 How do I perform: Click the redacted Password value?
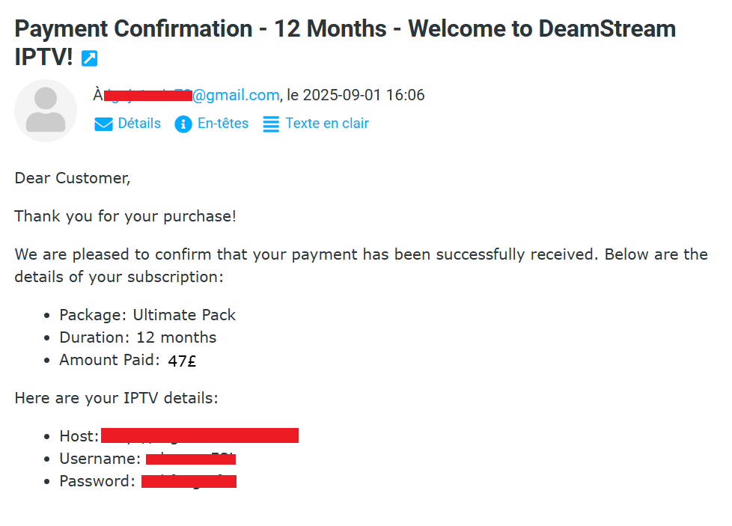pyautogui.click(x=189, y=481)
